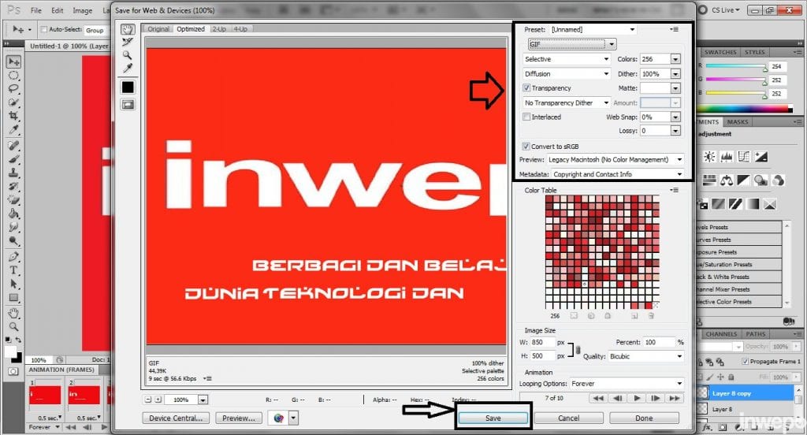Open the Metadata Copyright and Contact Info dropdown
807x435 pixels.
(x=618, y=174)
